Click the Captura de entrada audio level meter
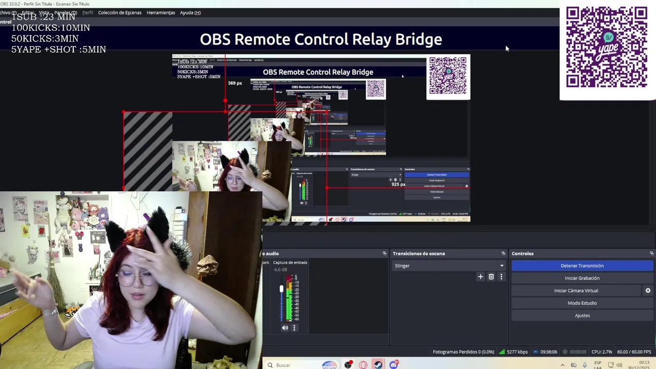 (289, 298)
